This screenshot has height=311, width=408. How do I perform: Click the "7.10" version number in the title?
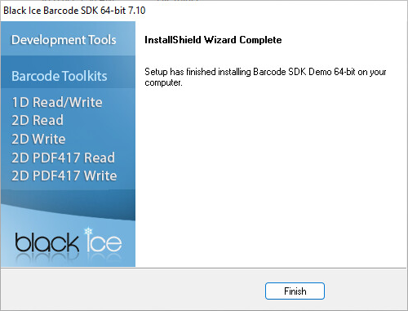point(137,11)
